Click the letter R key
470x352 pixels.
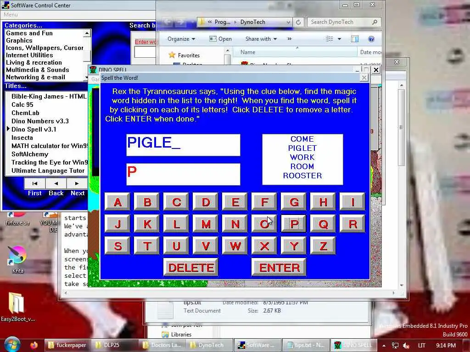pos(352,224)
